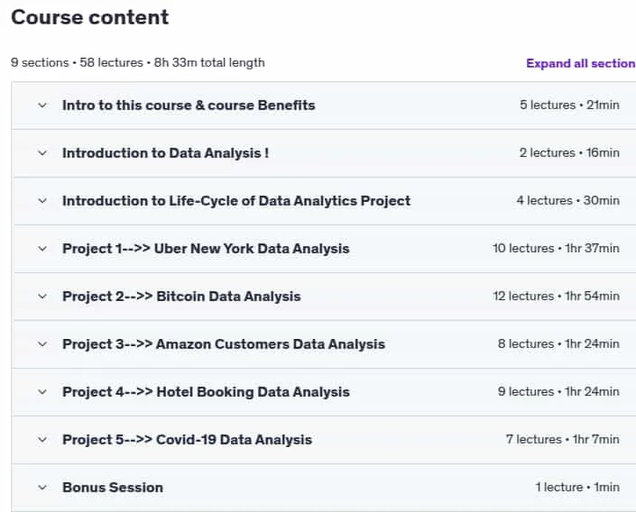
Task: Expand the Uber New York project chevron
Action: pyautogui.click(x=42, y=249)
